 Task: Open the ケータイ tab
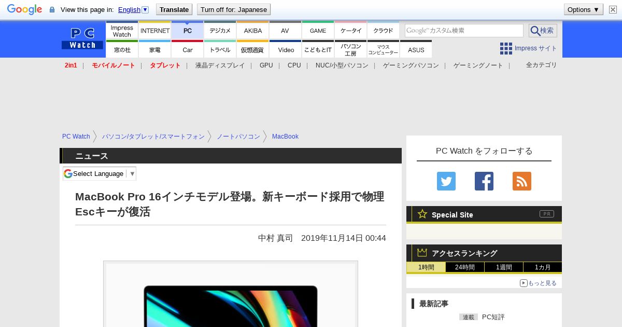point(351,31)
